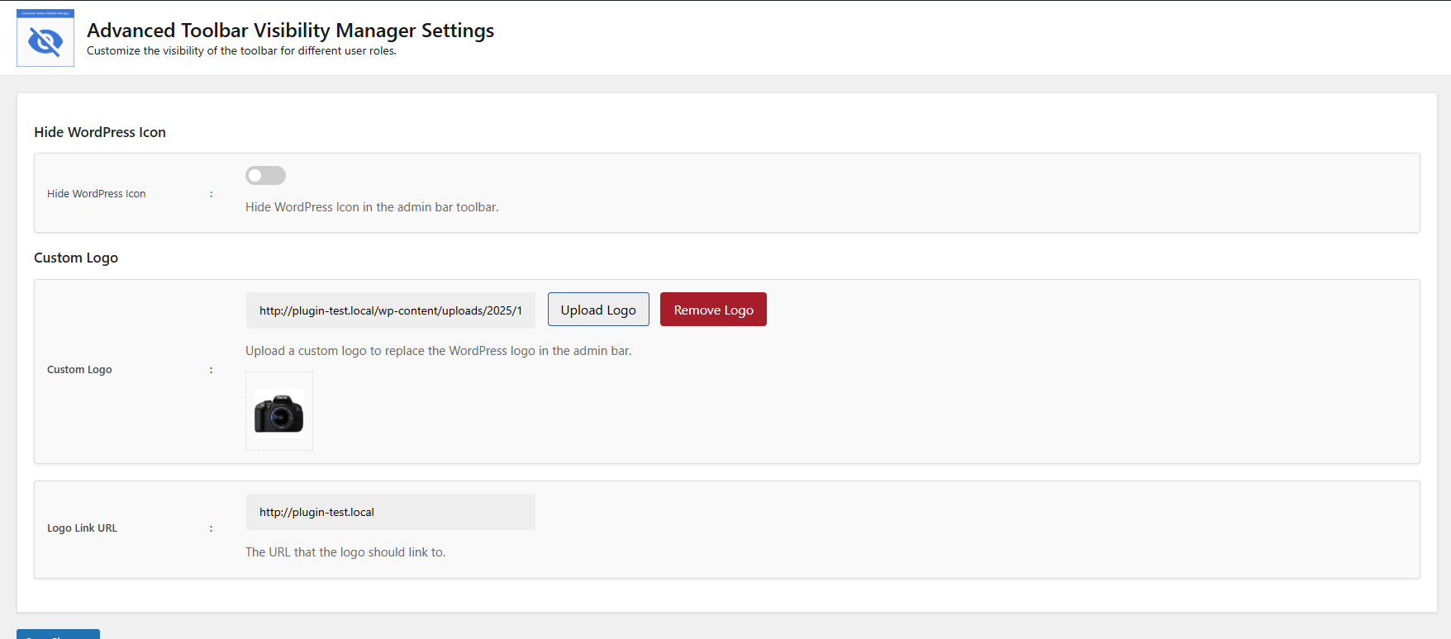This screenshot has width=1451, height=639.
Task: Click the blue save button at the bottom
Action: tap(58, 634)
